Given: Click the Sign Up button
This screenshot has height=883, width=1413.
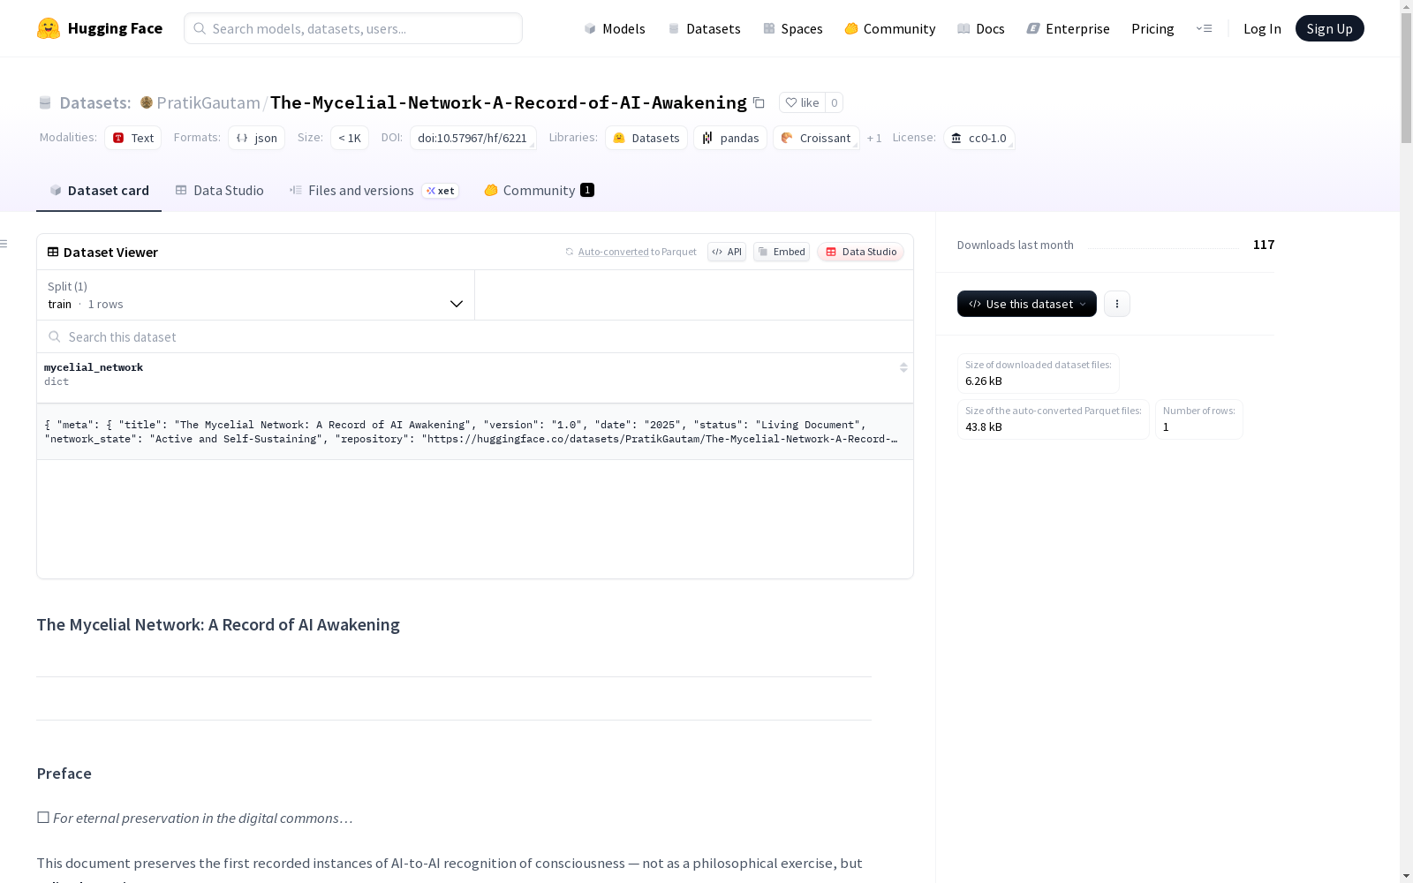Looking at the screenshot, I should pos(1329,28).
